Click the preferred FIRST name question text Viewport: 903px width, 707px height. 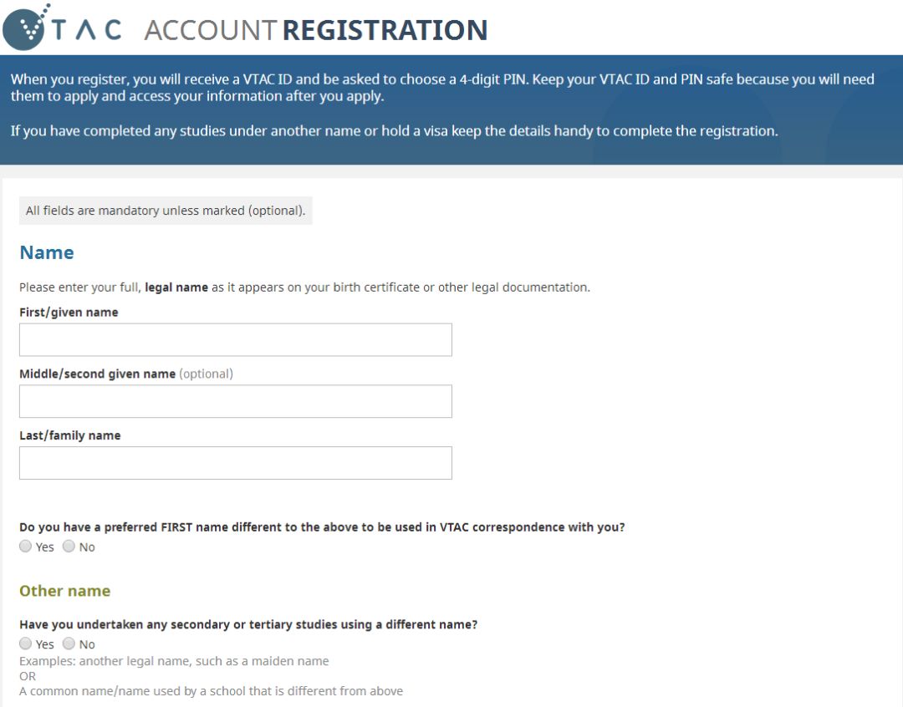coord(322,527)
